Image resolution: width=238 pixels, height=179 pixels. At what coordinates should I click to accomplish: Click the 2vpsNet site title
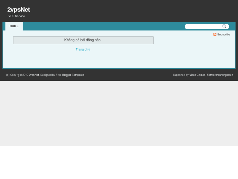pos(19,10)
